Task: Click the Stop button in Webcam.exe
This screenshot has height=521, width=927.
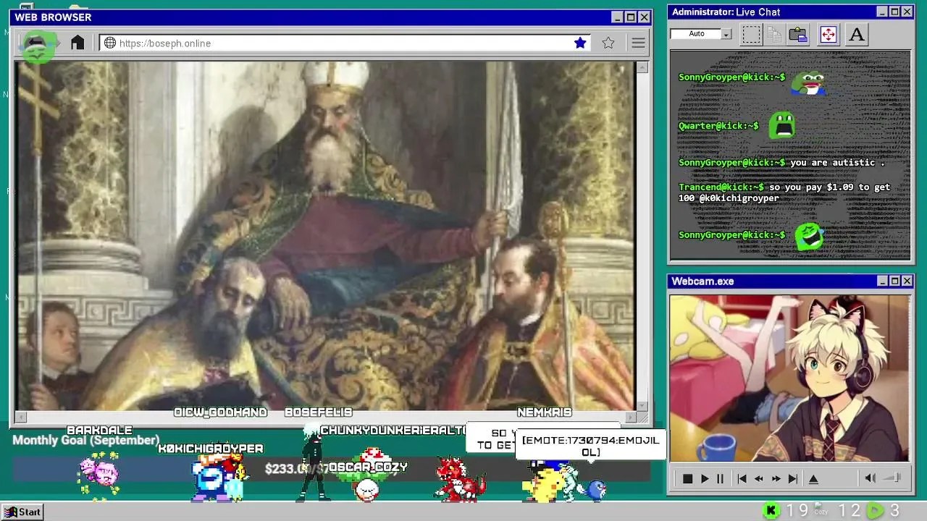Action: click(687, 479)
